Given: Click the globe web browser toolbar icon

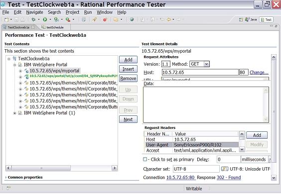Looking at the screenshot, I should click(x=132, y=19).
